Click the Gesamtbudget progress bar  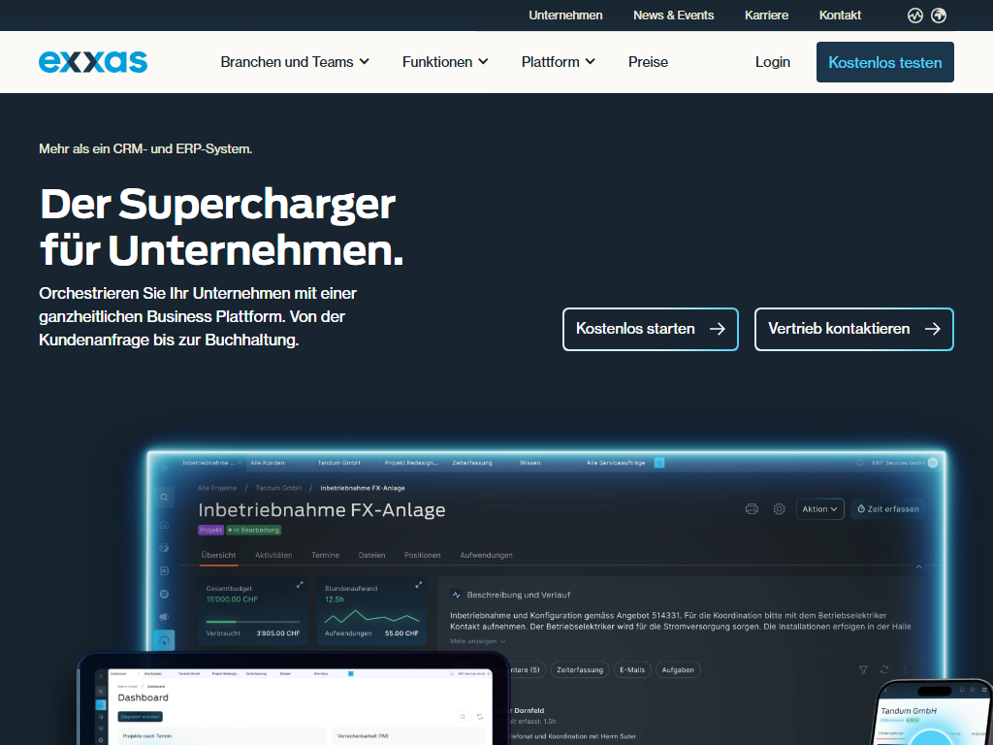[x=253, y=622]
